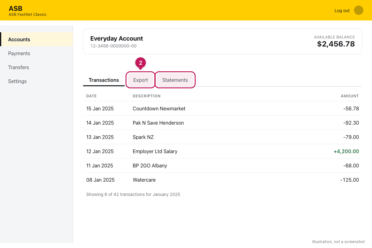Viewport: 372px width, 248px height.
Task: Click the 14 Jan 2025 date cell
Action: [x=100, y=123]
